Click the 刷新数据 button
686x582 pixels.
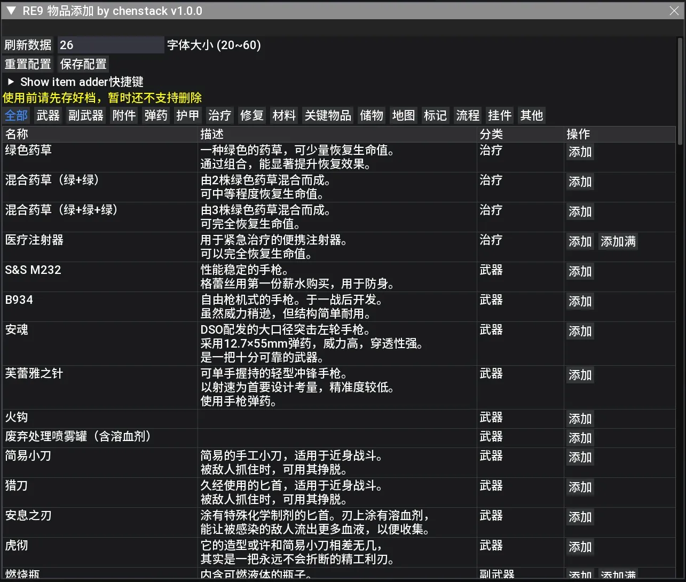click(x=27, y=45)
